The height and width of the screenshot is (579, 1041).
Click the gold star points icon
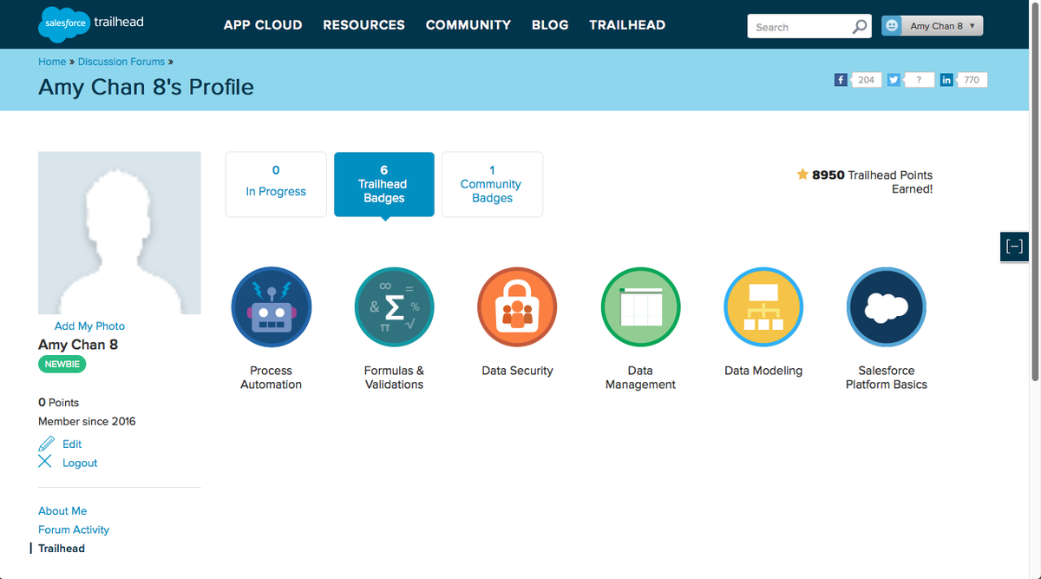[802, 174]
